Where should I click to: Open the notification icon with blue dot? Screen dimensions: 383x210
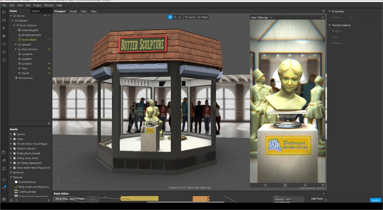click(4, 187)
